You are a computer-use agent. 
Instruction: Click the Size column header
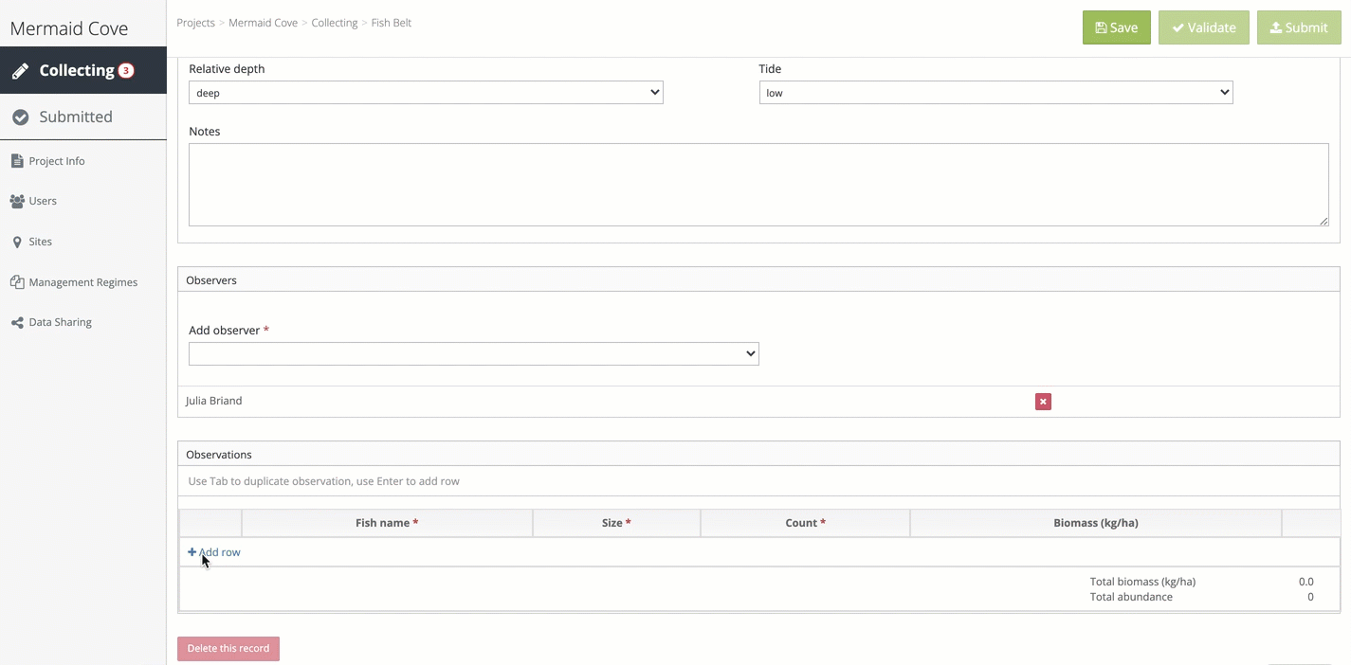pyautogui.click(x=616, y=523)
